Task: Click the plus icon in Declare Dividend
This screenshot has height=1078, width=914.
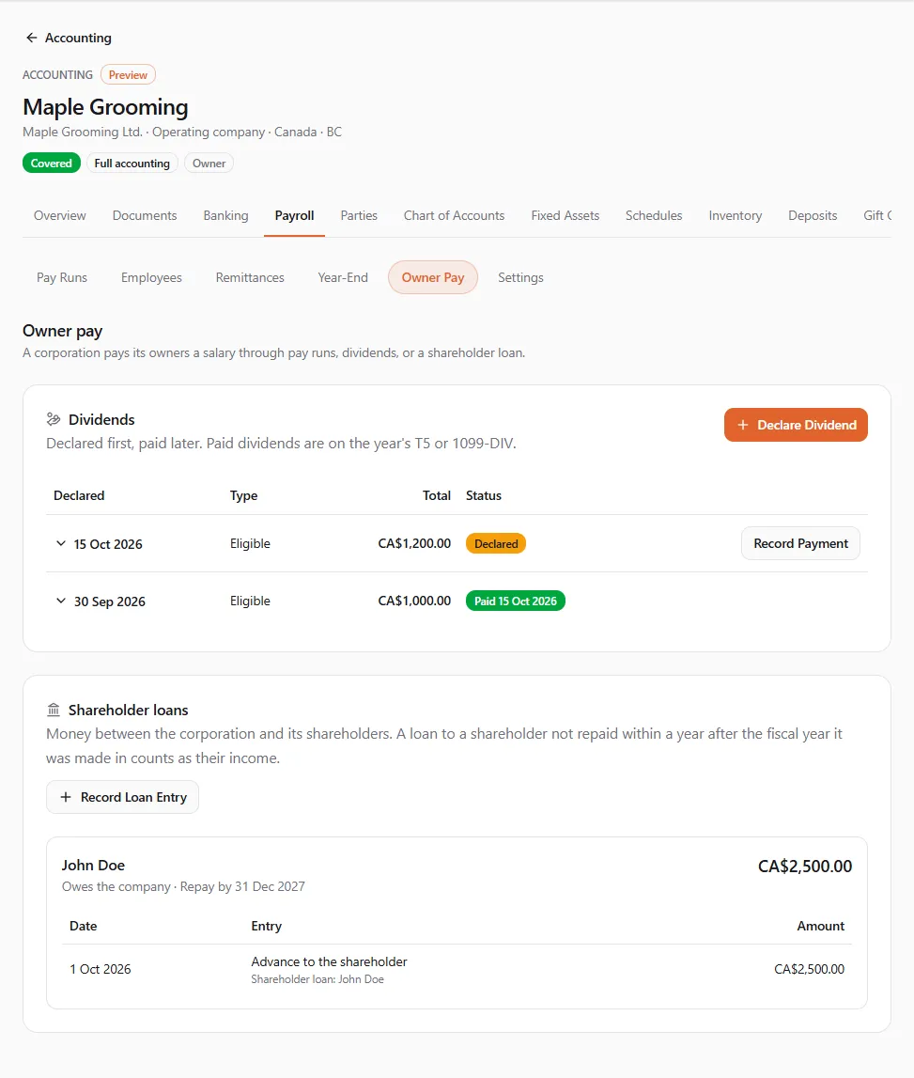Action: (x=742, y=425)
